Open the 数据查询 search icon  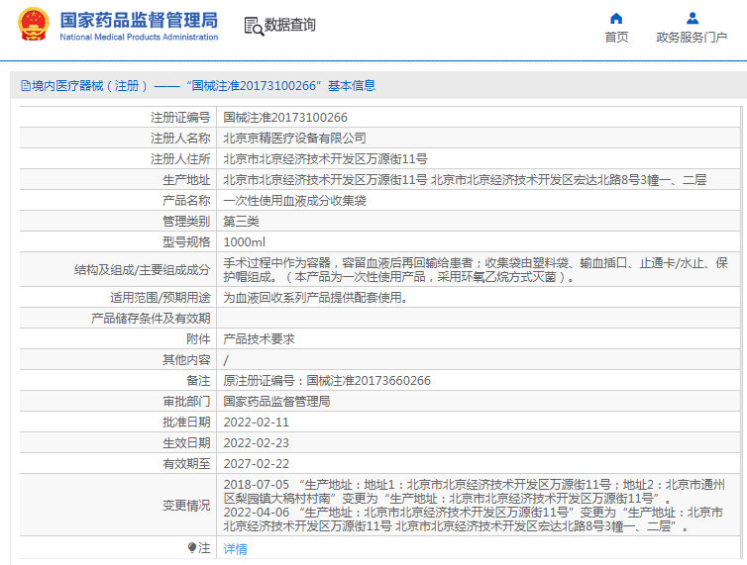coord(254,26)
